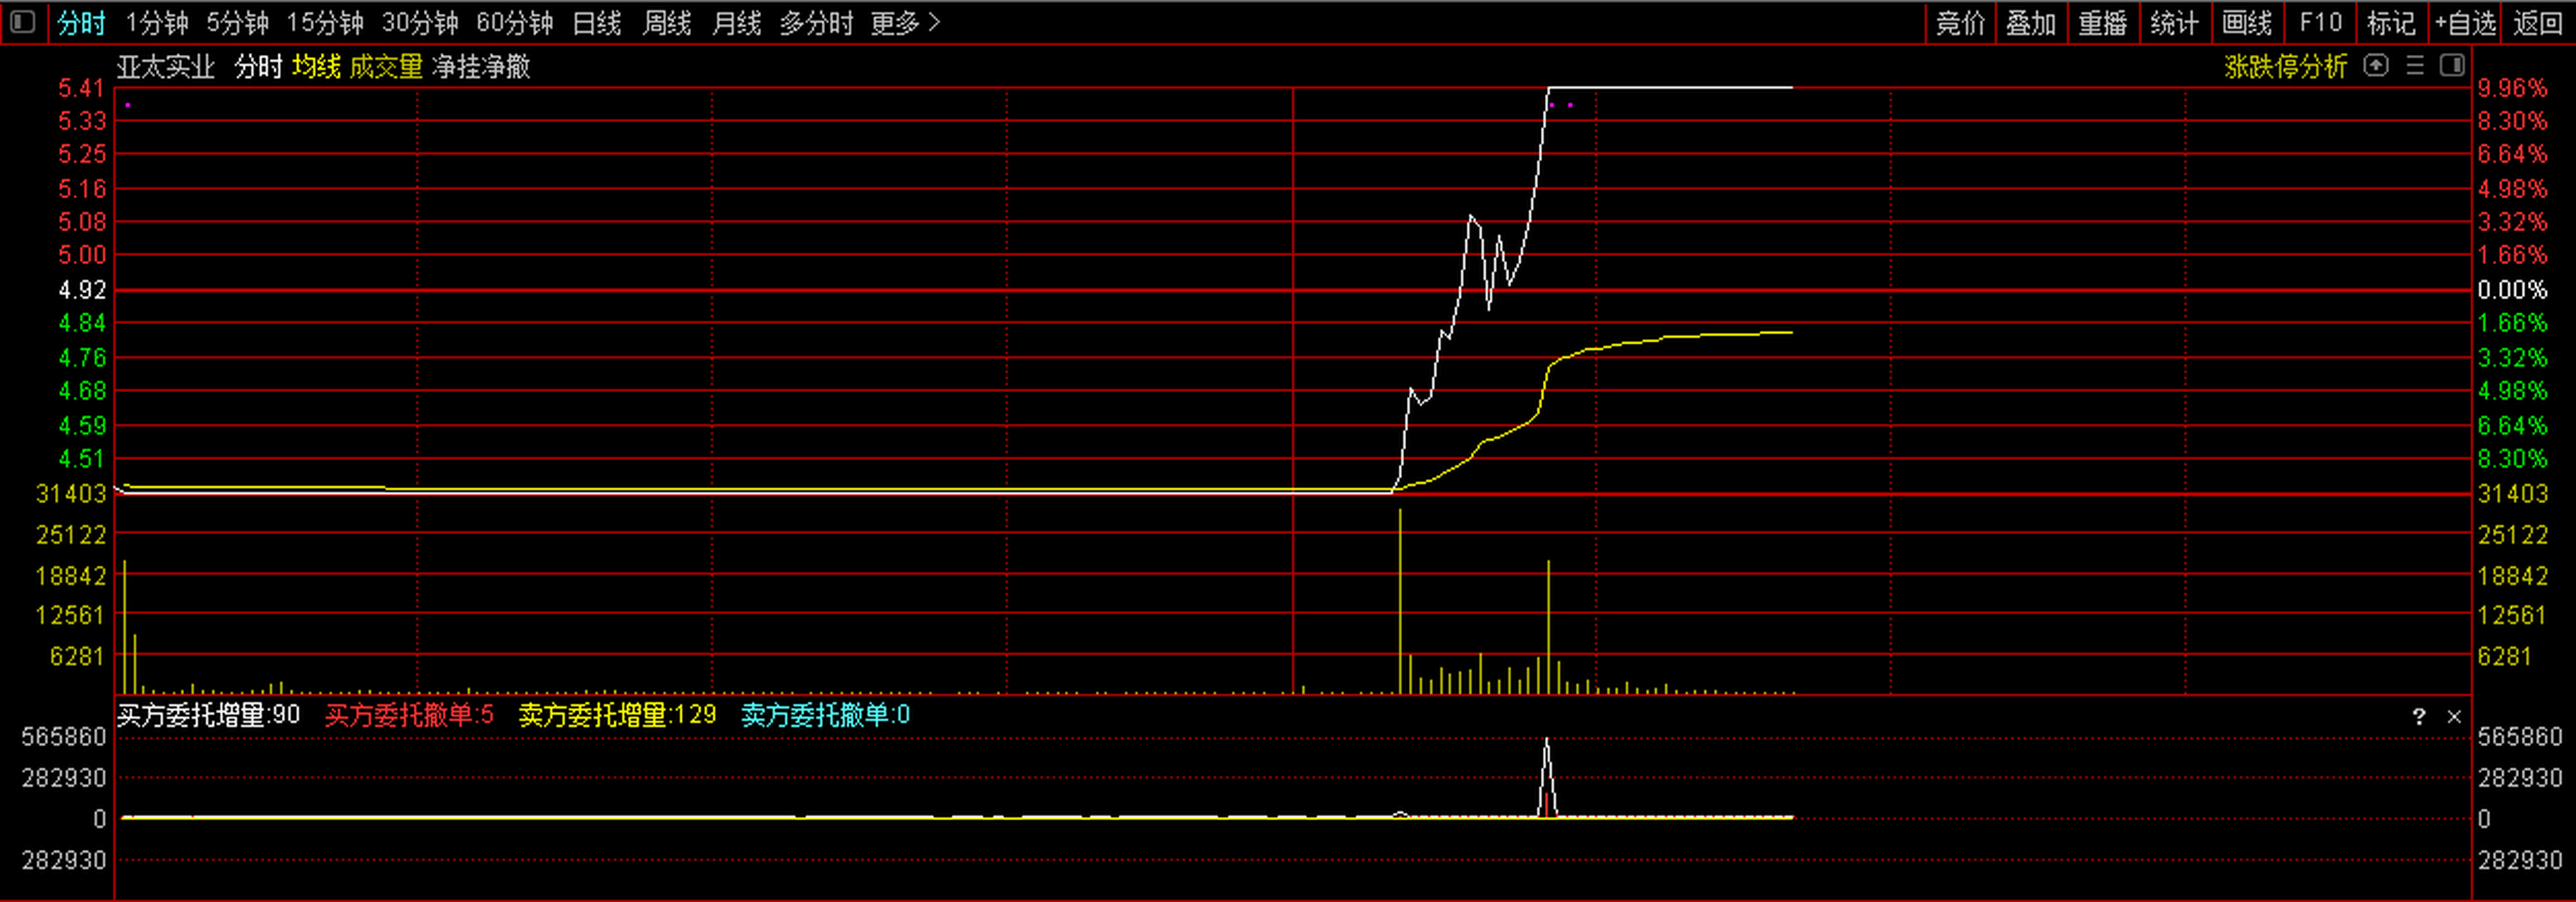
Task: Click the upload arrow icon beside 涨跌停分析
Action: click(x=2376, y=66)
